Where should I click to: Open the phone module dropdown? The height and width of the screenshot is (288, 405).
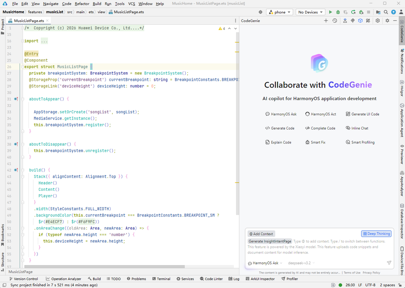(280, 12)
